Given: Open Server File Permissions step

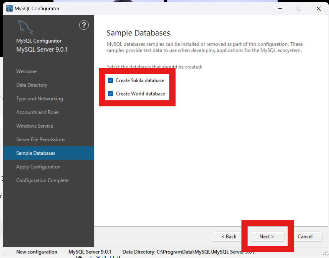Looking at the screenshot, I should pos(41,139).
